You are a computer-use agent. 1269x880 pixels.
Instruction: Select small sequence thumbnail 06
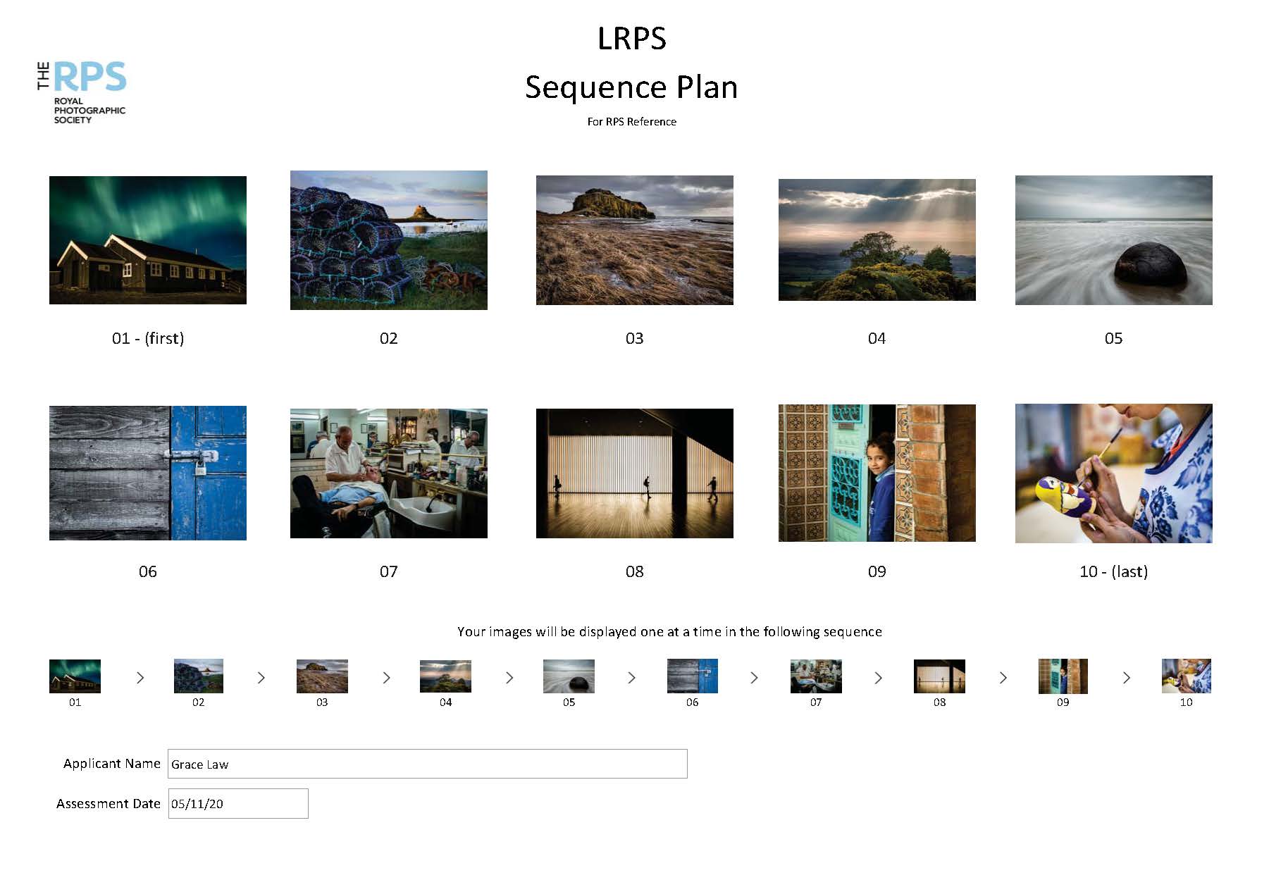[692, 676]
